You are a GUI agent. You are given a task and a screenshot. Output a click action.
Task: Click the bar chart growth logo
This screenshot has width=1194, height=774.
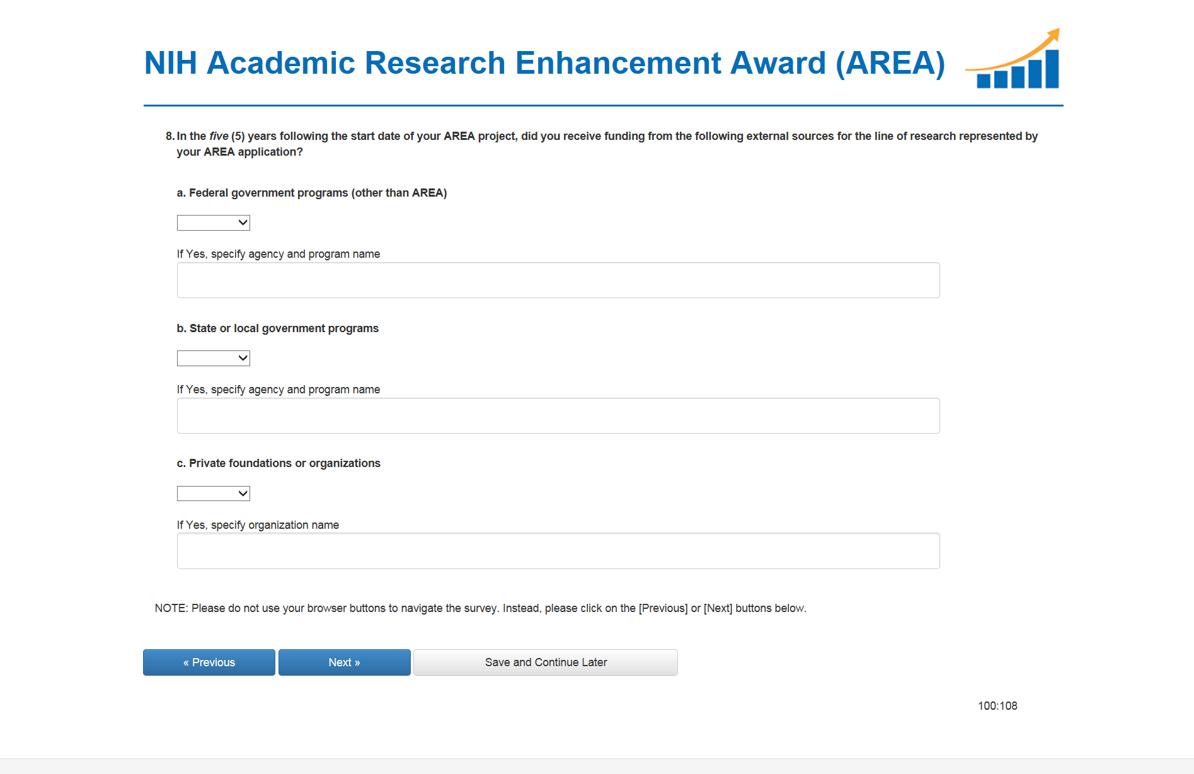pos(1014,61)
